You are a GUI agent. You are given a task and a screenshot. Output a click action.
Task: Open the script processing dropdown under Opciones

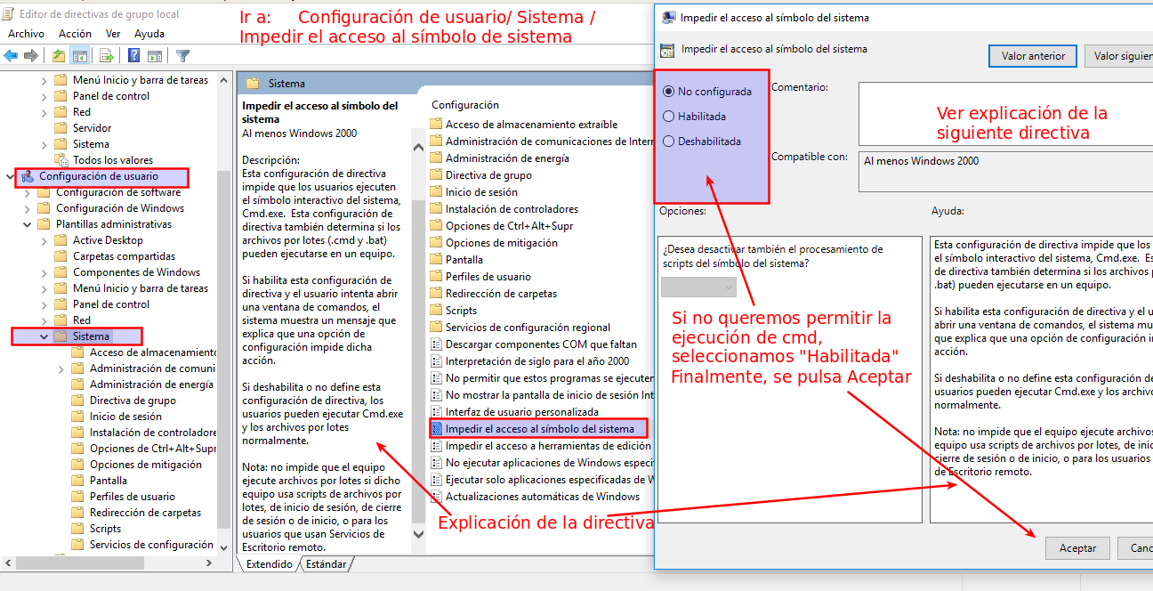(698, 287)
